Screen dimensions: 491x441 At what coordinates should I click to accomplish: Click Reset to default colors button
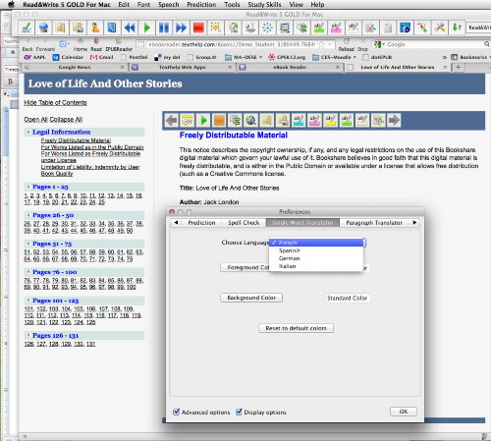(296, 328)
